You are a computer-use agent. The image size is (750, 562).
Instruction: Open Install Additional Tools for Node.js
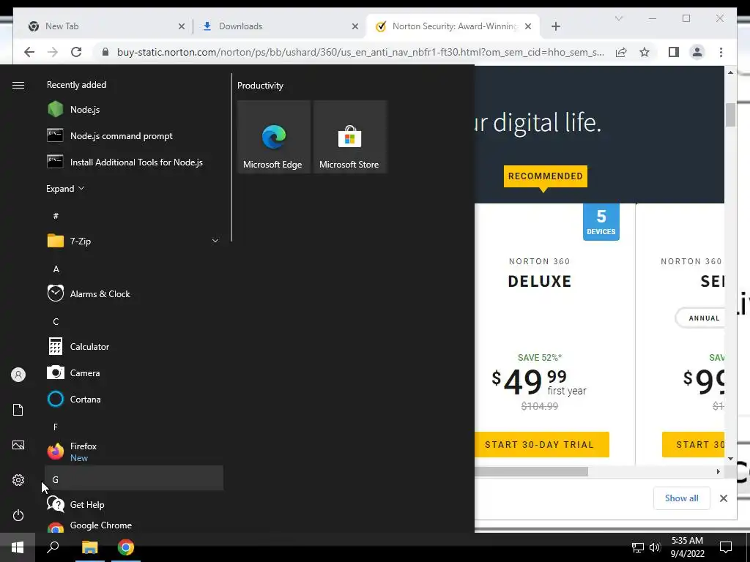click(134, 162)
